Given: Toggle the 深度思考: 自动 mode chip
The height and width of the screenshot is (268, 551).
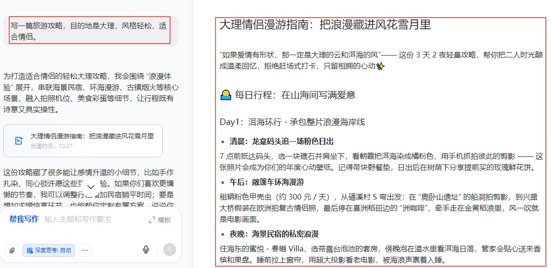Looking at the screenshot, I should pyautogui.click(x=49, y=250).
